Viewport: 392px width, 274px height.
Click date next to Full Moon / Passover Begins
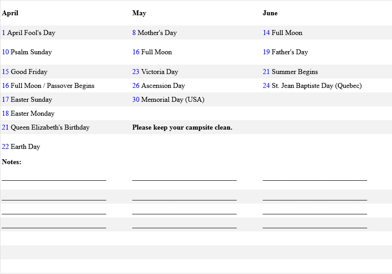5,86
